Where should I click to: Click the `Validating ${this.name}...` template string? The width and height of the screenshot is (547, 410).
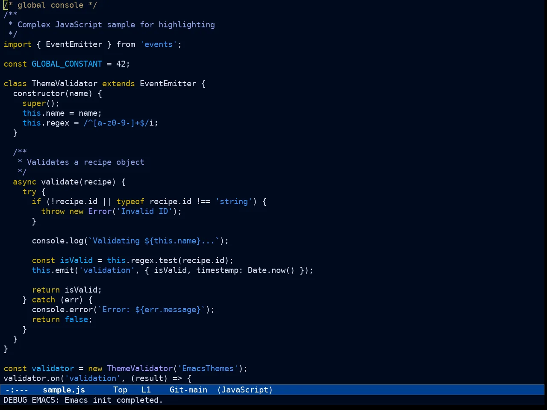(154, 241)
